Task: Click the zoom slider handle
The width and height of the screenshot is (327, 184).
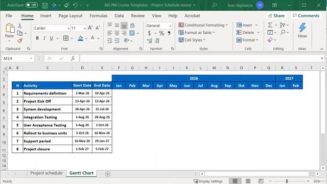Action: click(x=287, y=181)
